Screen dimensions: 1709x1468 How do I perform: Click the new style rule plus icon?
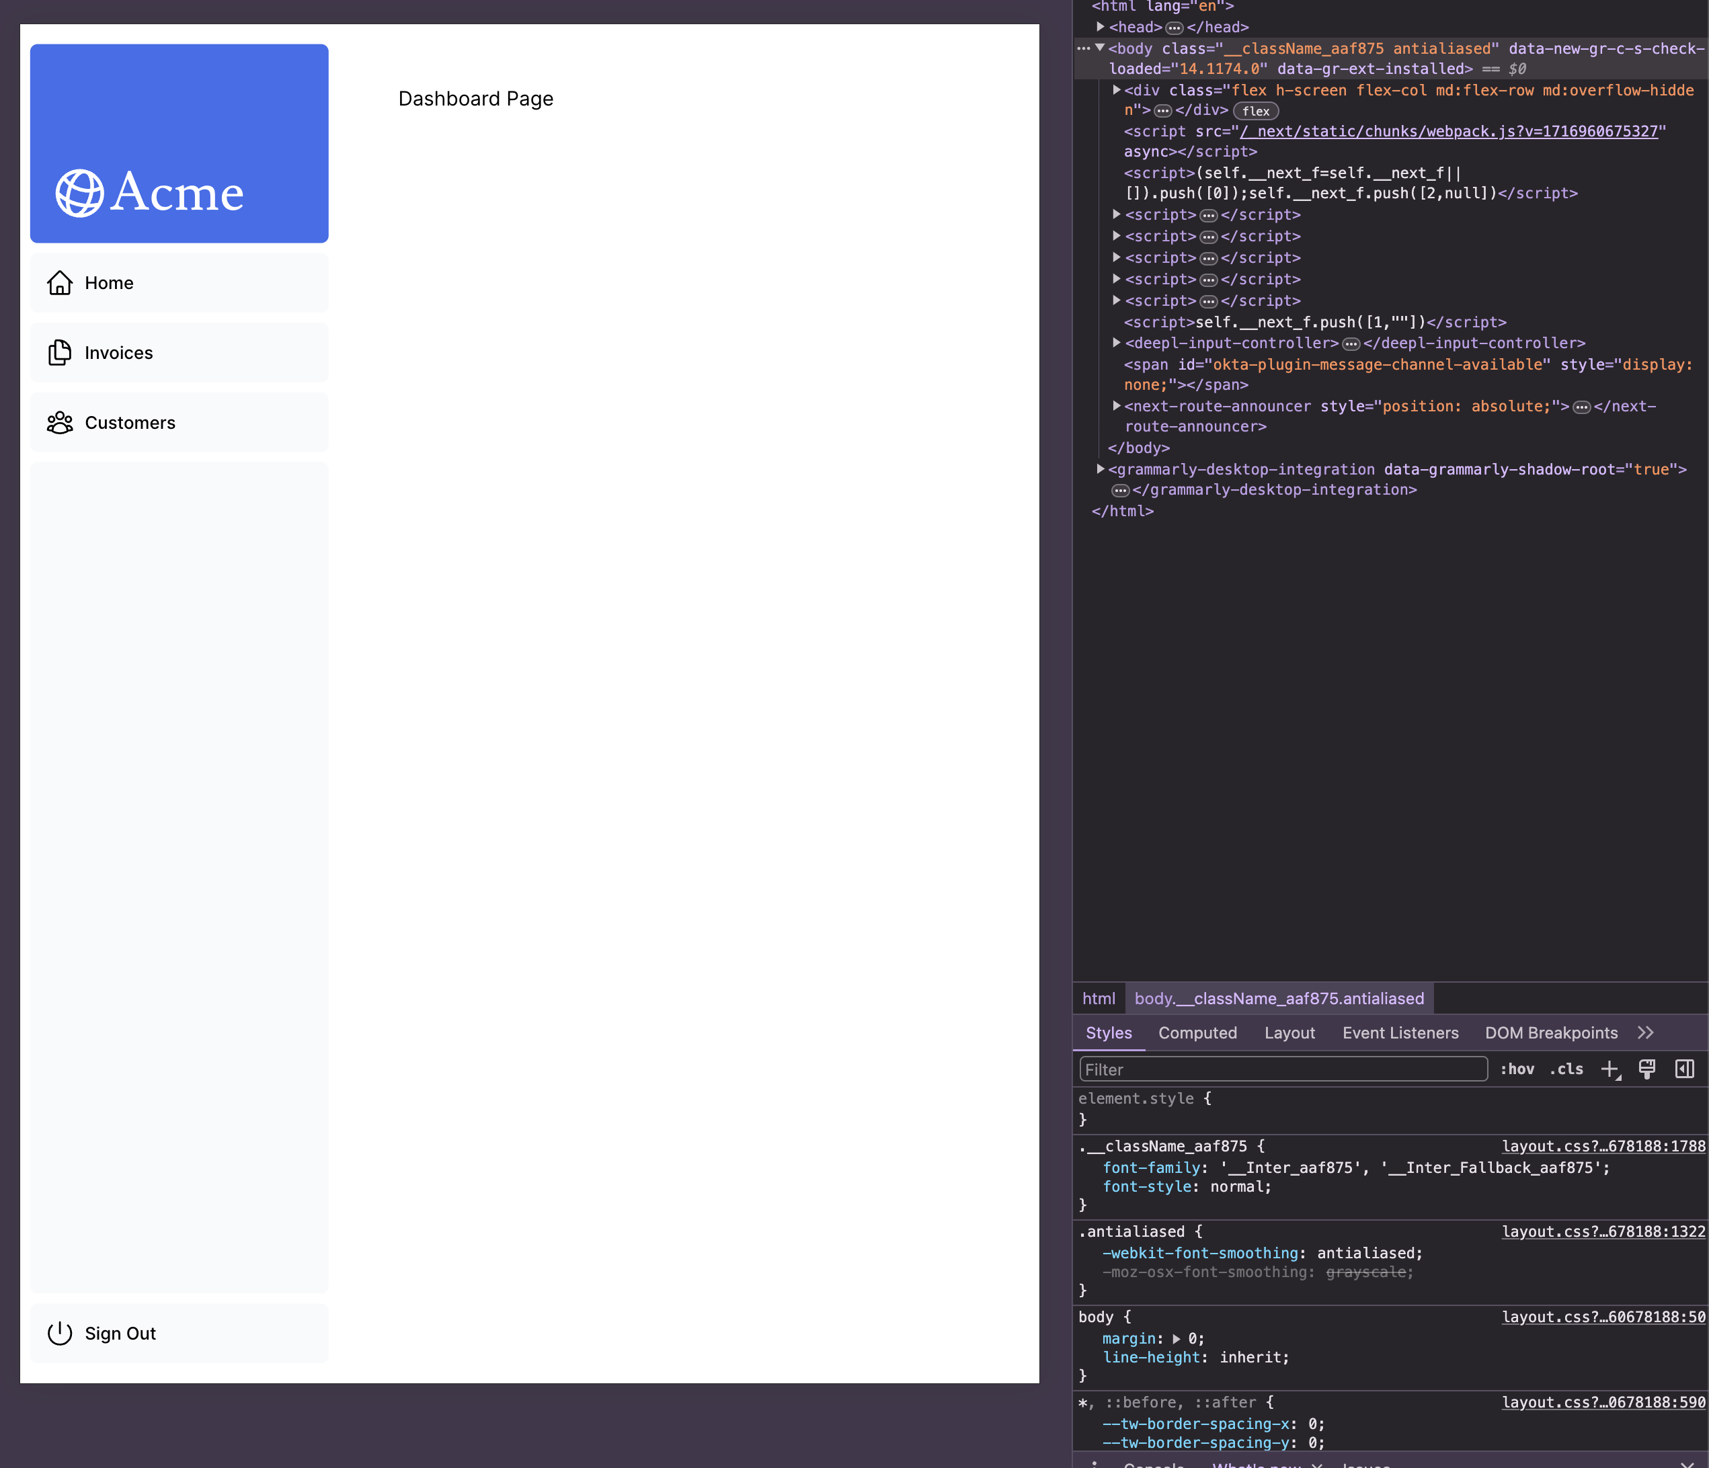tap(1609, 1069)
